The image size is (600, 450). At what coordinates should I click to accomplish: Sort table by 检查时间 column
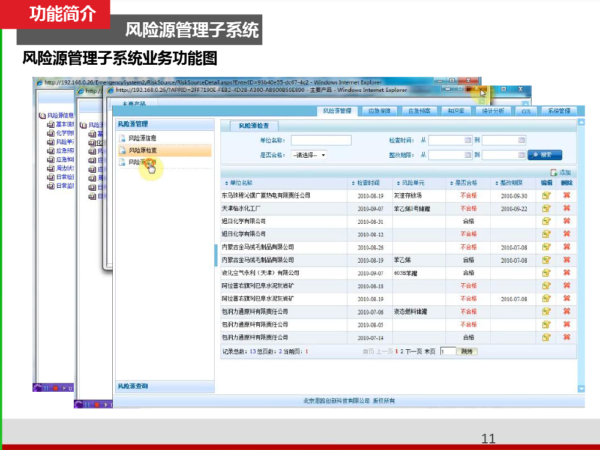368,183
